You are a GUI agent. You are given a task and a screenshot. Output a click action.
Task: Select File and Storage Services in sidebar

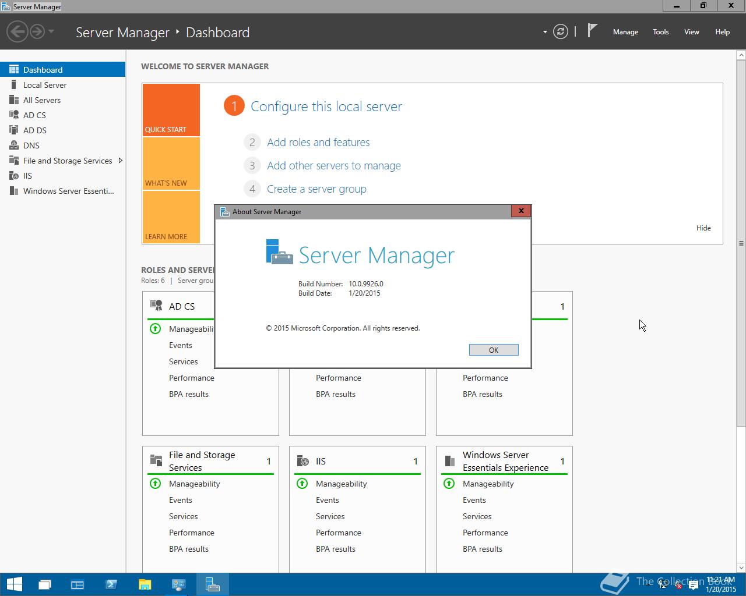[x=62, y=160]
